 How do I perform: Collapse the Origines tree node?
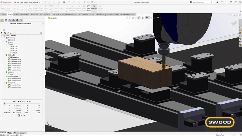(5, 42)
